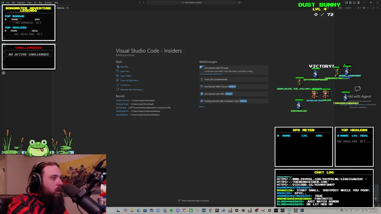Open the VS Code application logo menu
The image size is (381, 214).
2,2
